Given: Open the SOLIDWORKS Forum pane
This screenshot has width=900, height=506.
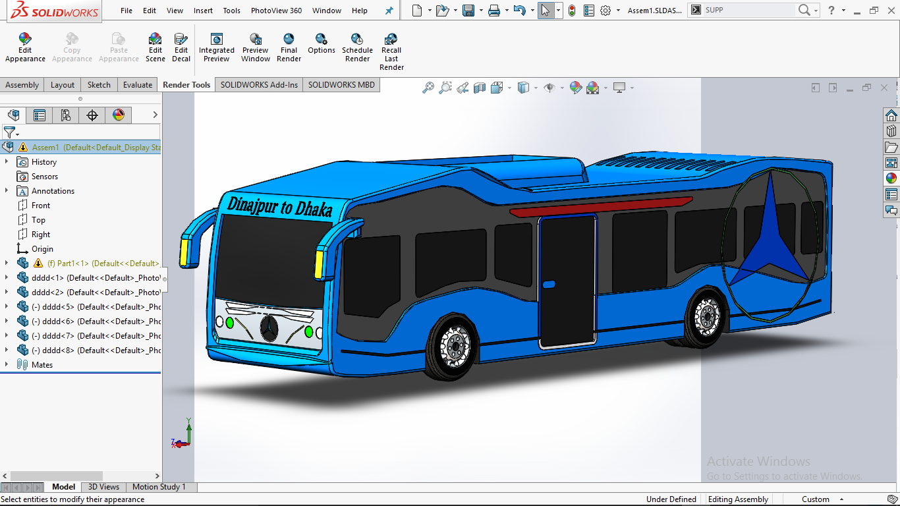Looking at the screenshot, I should [891, 210].
